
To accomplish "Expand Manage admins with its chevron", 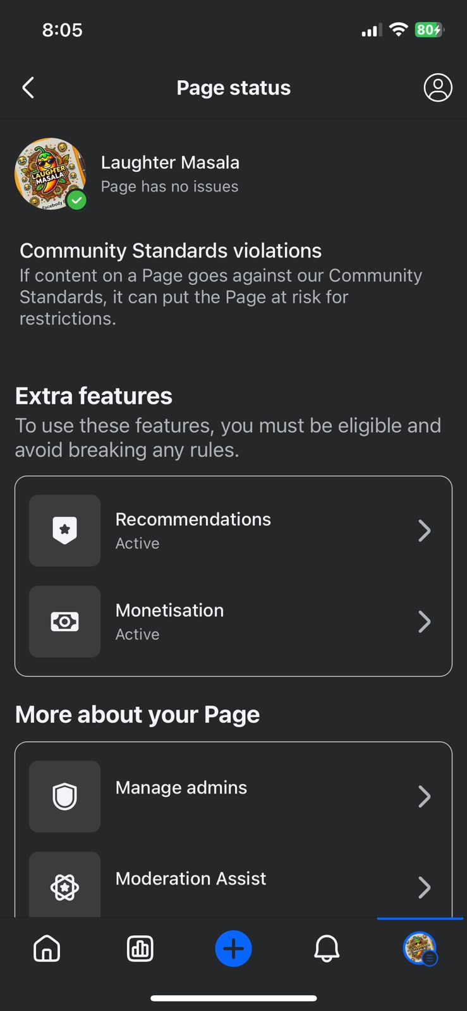I will pos(424,796).
